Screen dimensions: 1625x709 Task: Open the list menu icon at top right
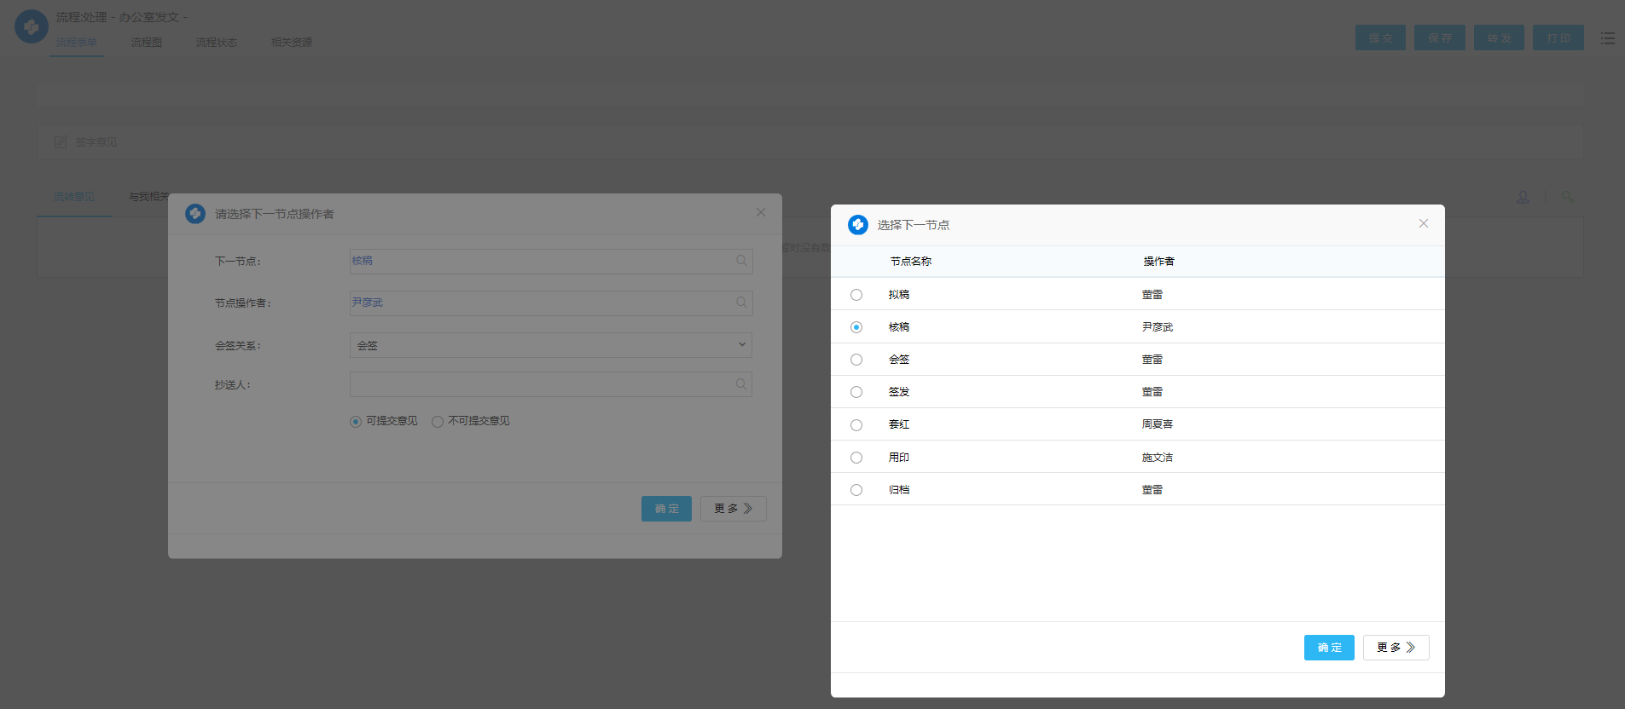click(x=1607, y=38)
